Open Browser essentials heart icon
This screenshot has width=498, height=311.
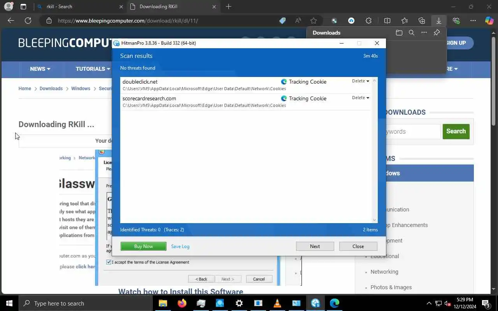point(456,21)
